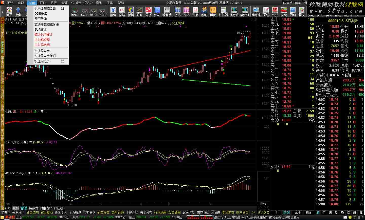Click 另存为 save-as button
Viewport: 365px width, 220px height.
(x=33, y=208)
